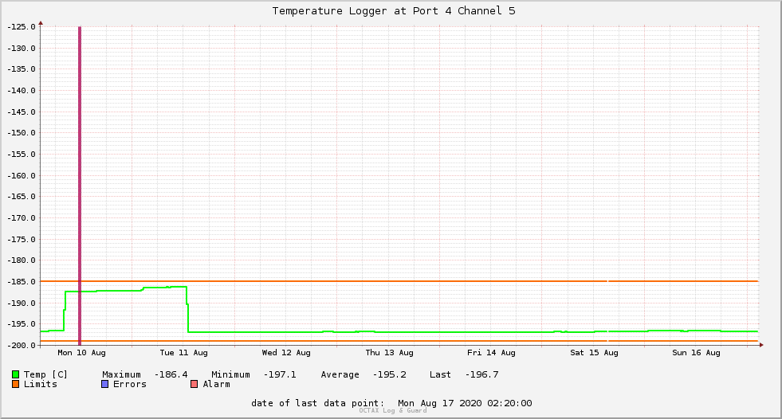Screen dimensions: 782x419
Task: Click the -200.0 y-axis label
Action: (22, 346)
